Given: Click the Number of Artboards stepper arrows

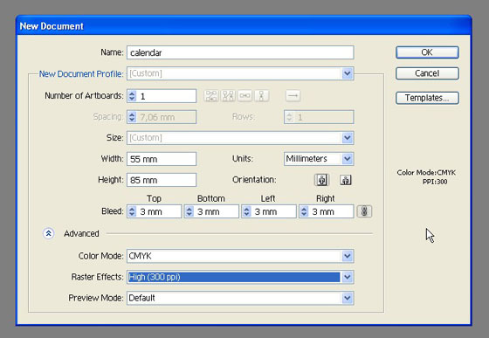Looking at the screenshot, I should (132, 96).
